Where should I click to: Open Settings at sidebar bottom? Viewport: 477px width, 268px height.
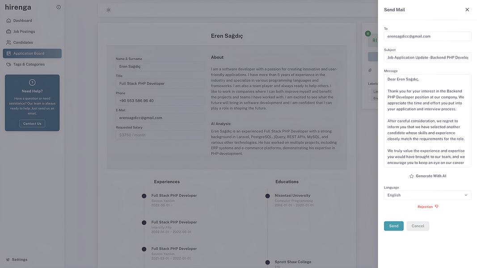[x=17, y=260]
